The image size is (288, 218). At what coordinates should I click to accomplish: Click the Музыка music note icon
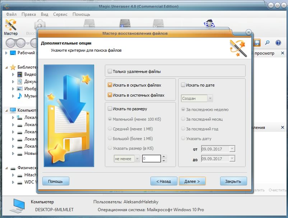pos(20,96)
